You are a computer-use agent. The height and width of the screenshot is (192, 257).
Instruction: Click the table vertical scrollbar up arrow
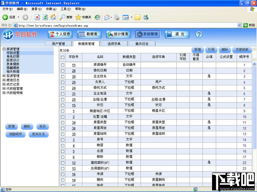(254, 64)
